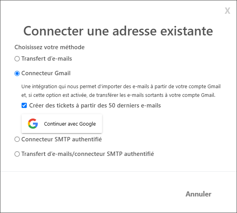This screenshot has width=237, height=213.
Task: Cancel with the Annuler button
Action: click(199, 194)
